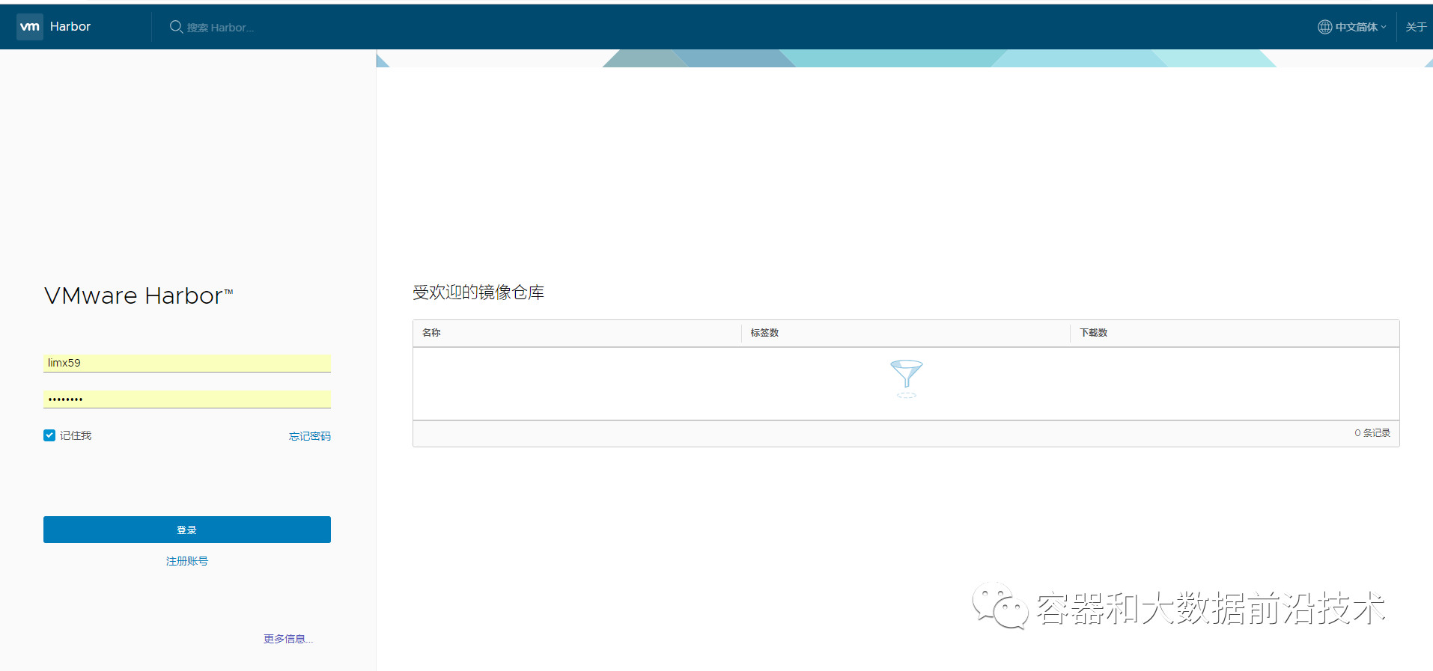Click the VMware Harbor login title
Viewport: 1433px width, 671px height.
[x=139, y=295]
